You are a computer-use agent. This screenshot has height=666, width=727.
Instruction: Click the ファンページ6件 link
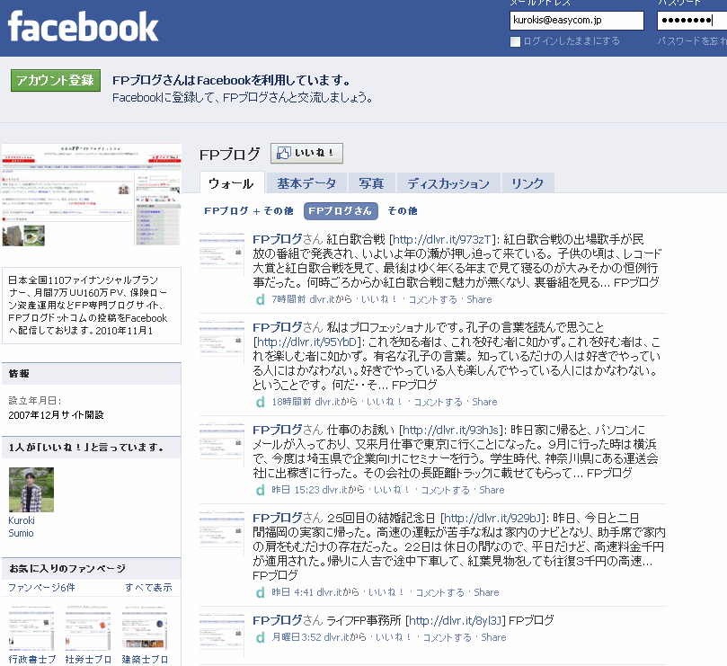pyautogui.click(x=41, y=588)
